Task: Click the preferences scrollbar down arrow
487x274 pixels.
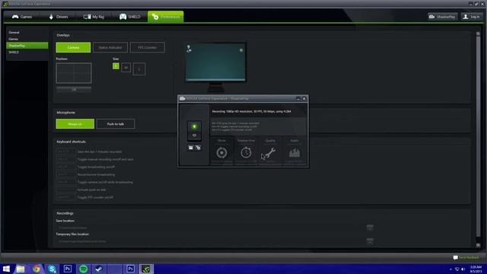Action: pos(478,245)
